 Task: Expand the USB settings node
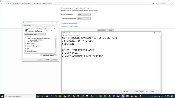(x=25, y=50)
